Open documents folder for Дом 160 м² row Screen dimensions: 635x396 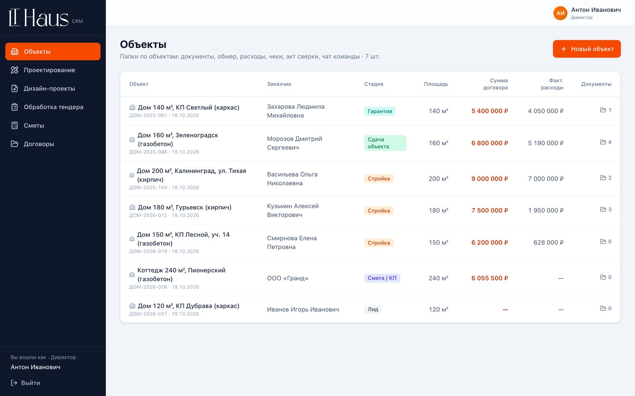click(x=606, y=142)
